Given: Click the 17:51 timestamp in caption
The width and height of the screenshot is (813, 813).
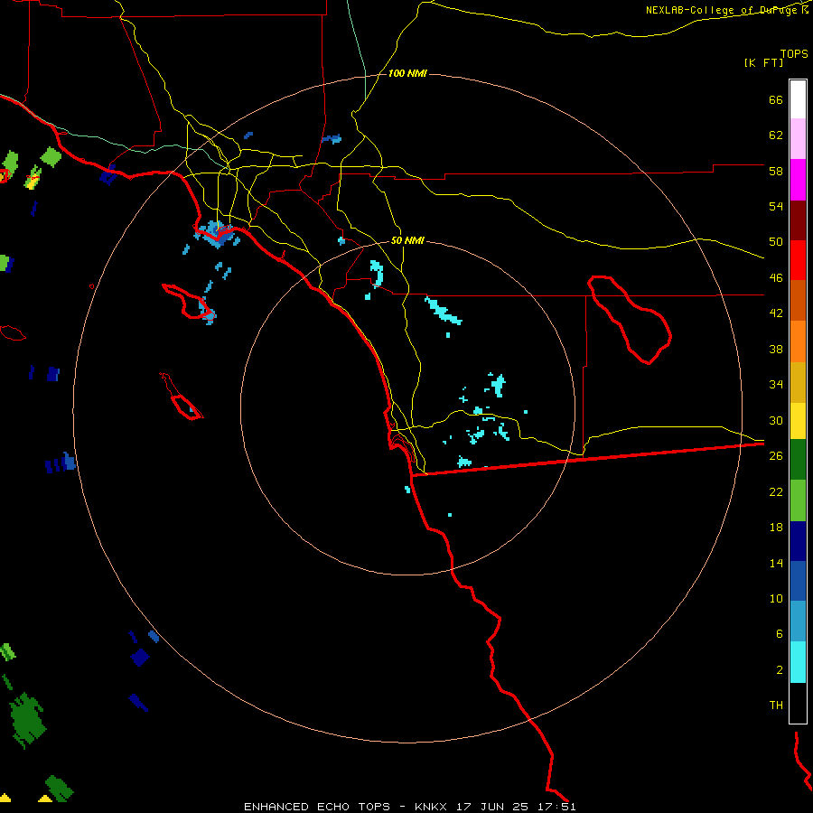Looking at the screenshot, I should pyautogui.click(x=556, y=807).
